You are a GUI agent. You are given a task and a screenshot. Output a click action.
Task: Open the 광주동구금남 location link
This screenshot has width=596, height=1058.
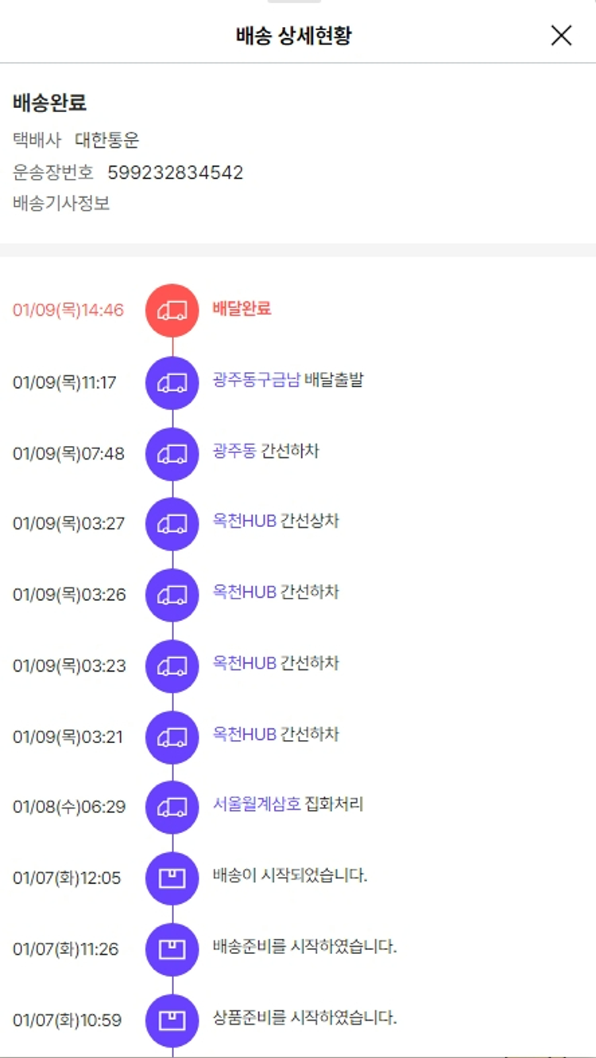256,380
